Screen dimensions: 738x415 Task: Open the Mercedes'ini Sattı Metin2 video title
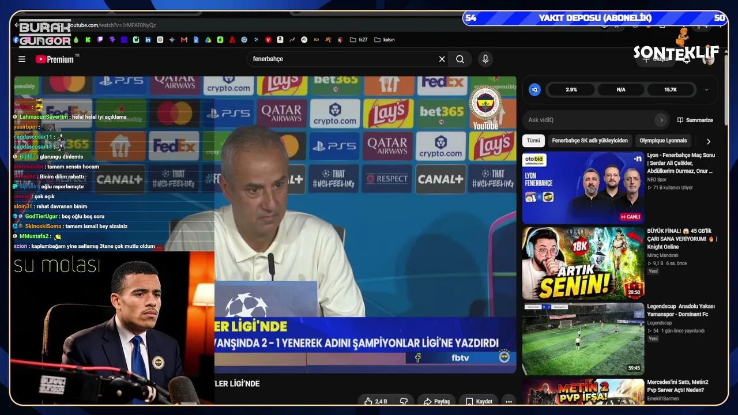click(x=677, y=386)
